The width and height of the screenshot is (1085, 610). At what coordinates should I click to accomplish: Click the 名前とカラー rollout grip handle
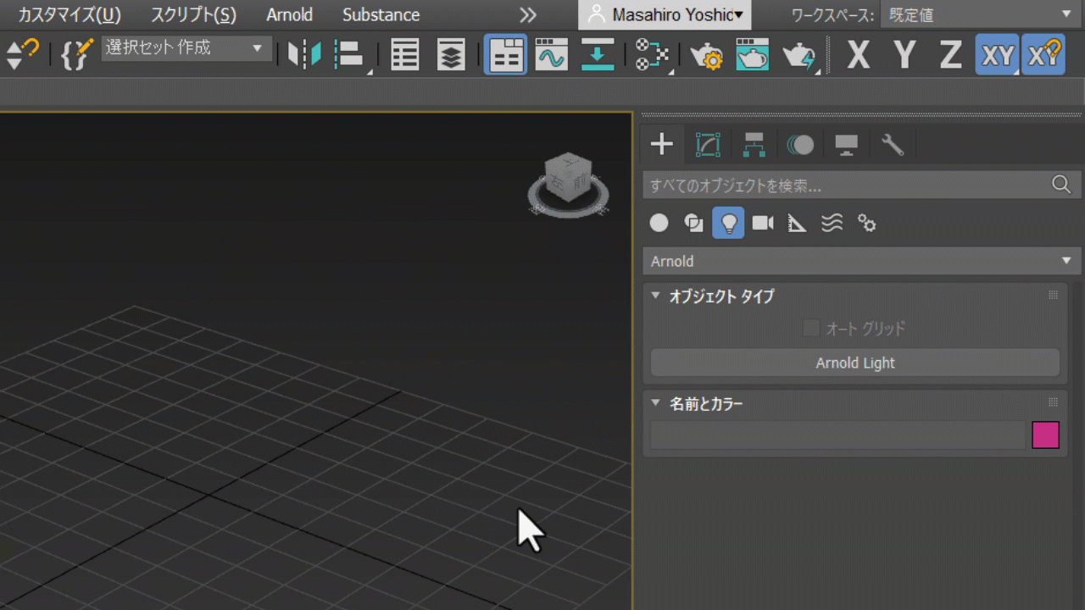coord(1053,403)
